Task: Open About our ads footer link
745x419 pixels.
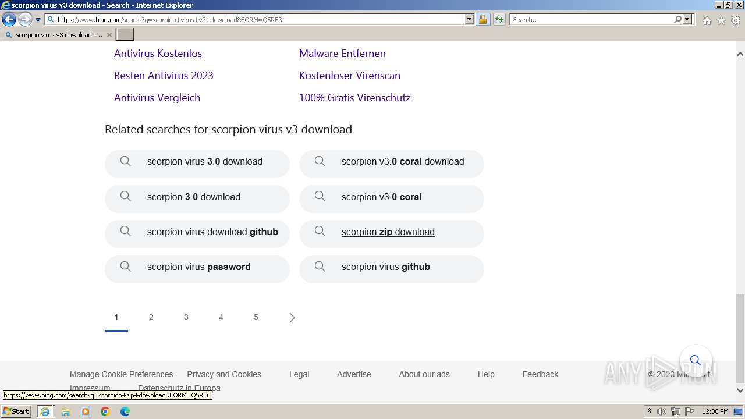Action: 424,374
